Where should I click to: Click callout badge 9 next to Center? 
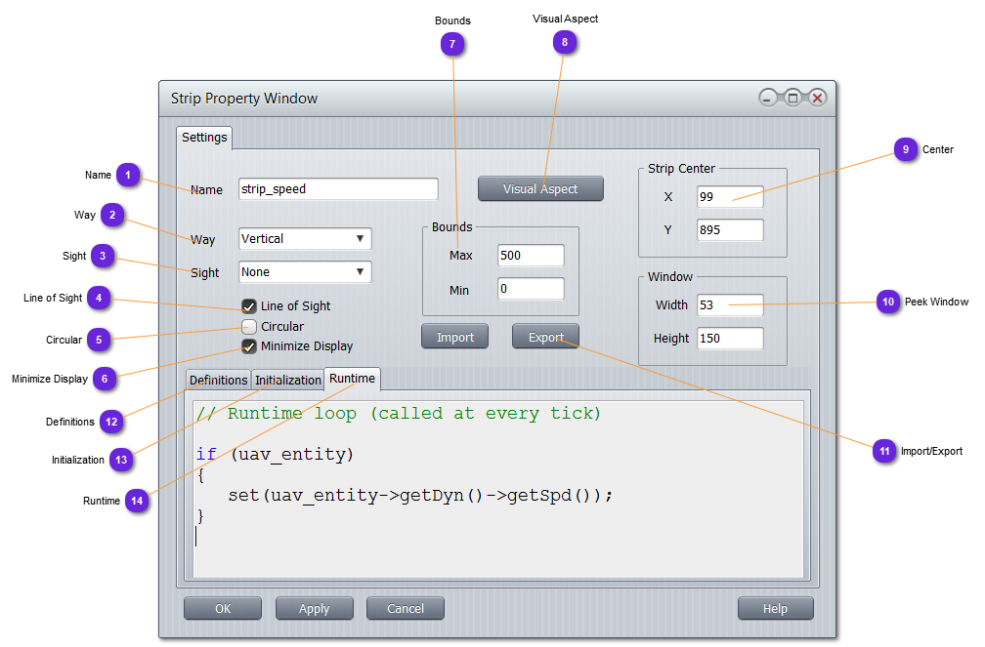pyautogui.click(x=906, y=149)
